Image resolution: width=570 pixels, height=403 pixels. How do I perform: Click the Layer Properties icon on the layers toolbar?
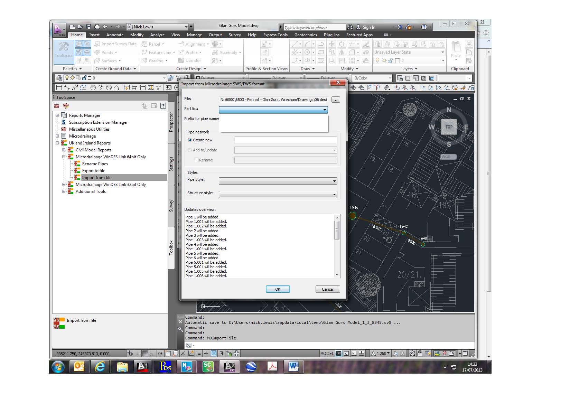tap(59, 78)
